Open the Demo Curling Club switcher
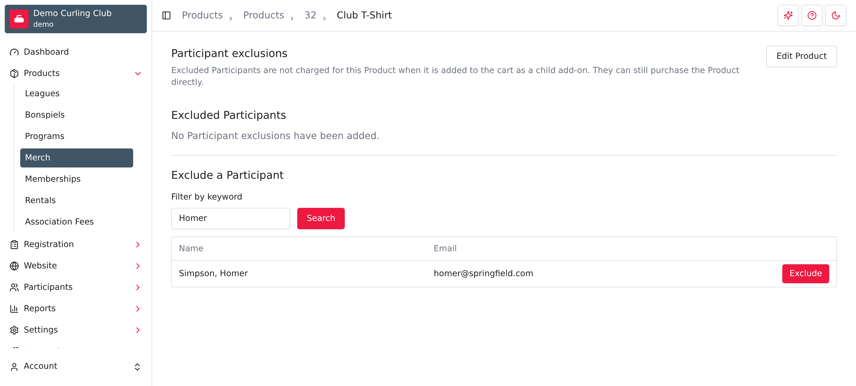The image size is (856, 386). point(76,19)
